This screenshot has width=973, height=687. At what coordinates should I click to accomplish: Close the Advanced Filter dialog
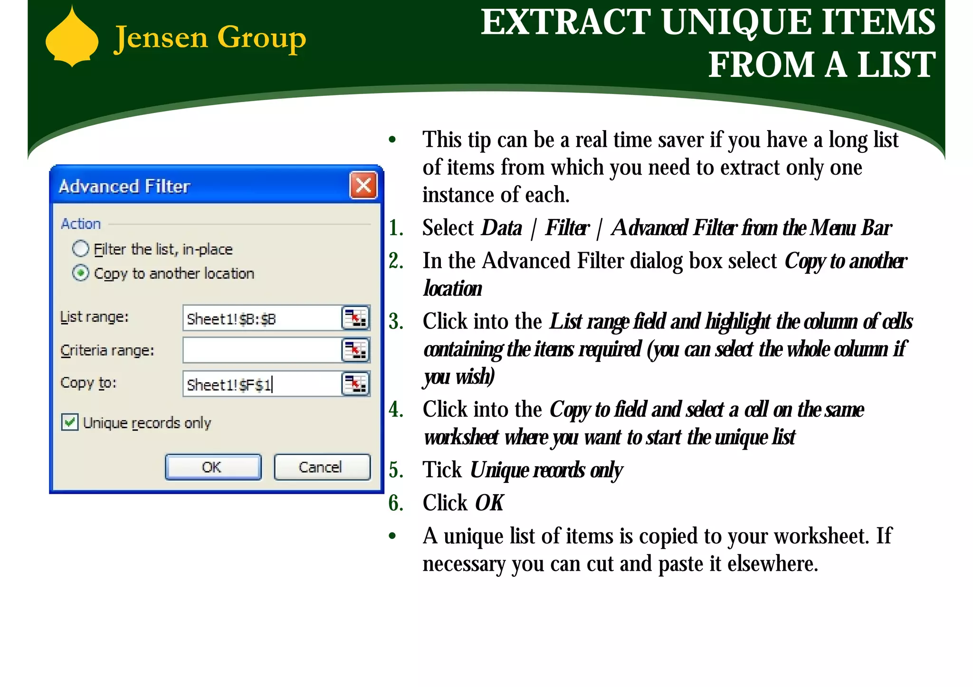coord(363,185)
